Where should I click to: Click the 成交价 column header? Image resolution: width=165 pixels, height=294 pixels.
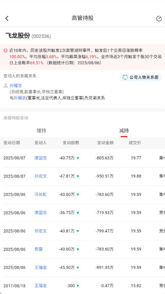pyautogui.click(x=135, y=143)
